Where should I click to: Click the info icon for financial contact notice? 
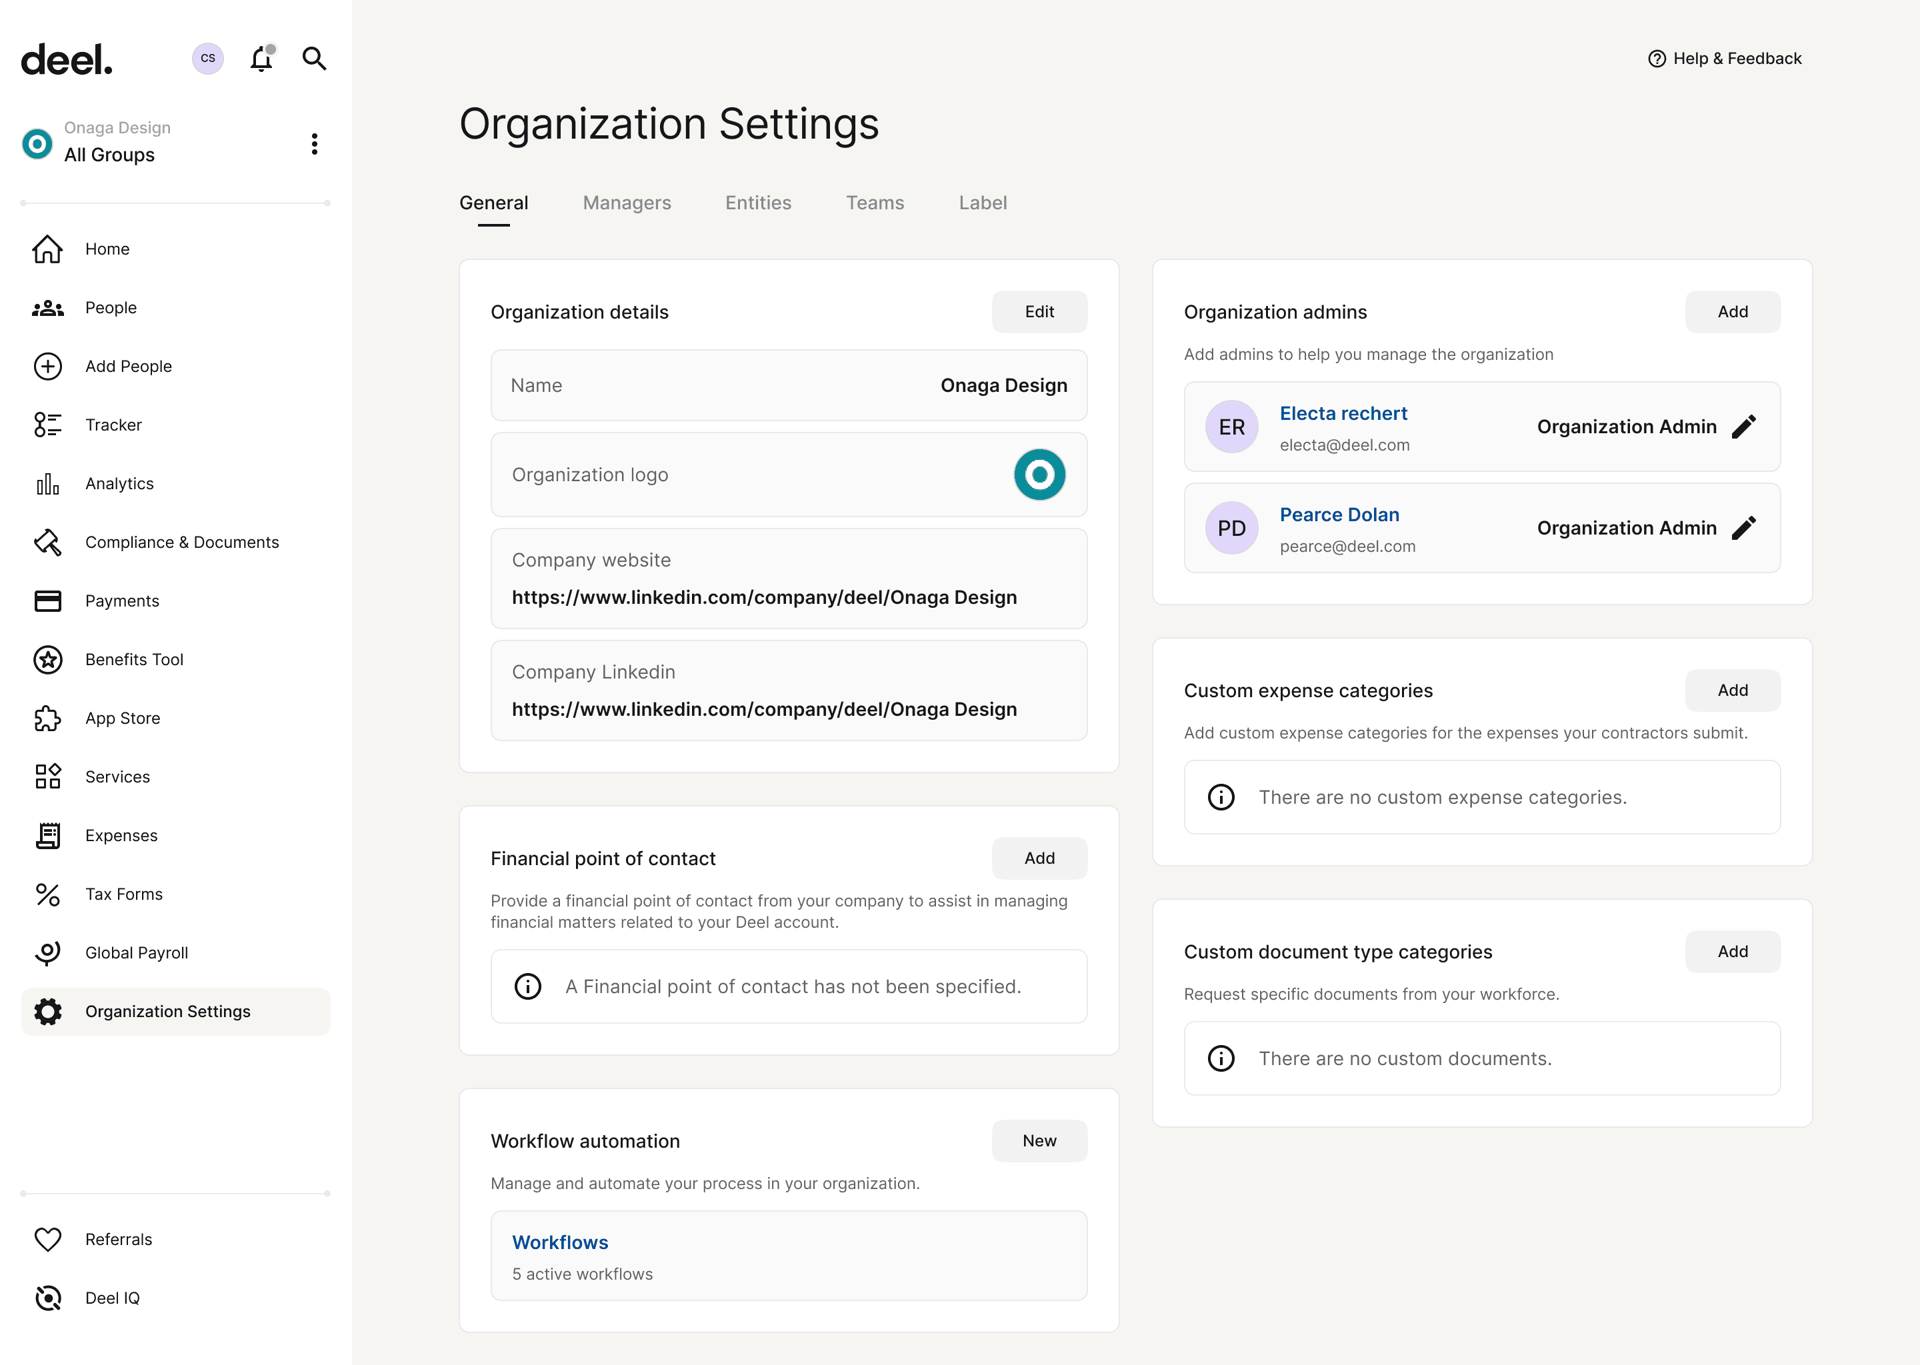click(528, 987)
